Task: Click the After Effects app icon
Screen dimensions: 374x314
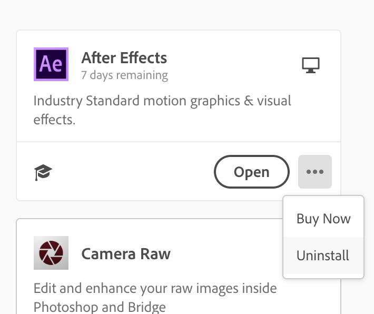Action: point(51,64)
